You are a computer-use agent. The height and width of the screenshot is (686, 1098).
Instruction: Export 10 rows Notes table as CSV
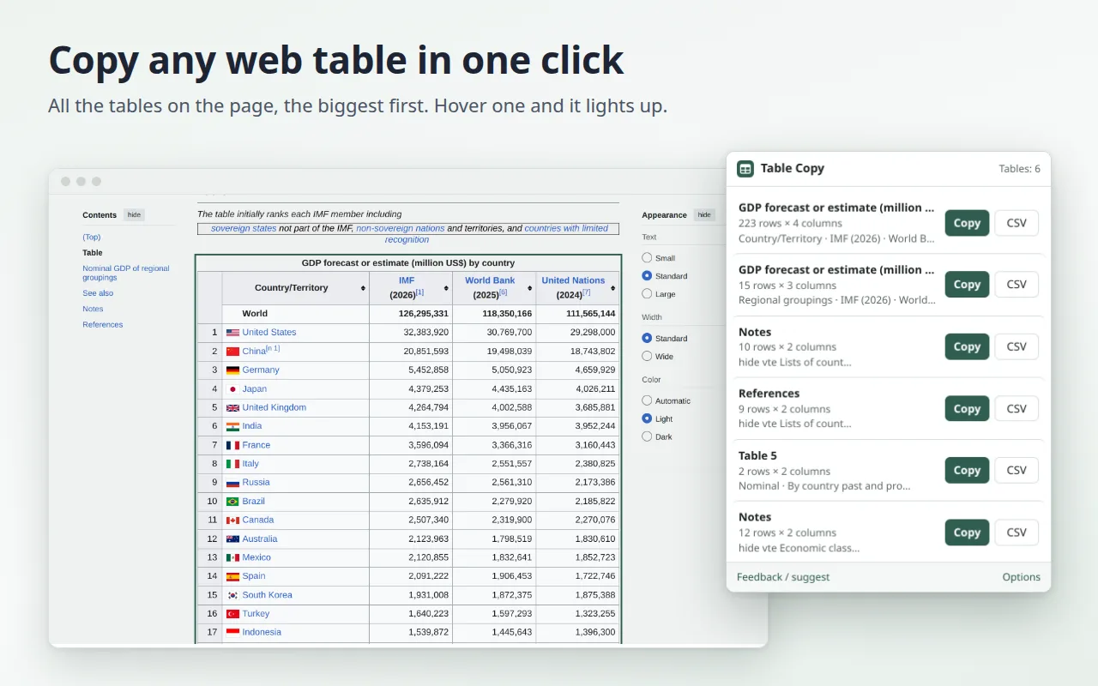point(1017,346)
